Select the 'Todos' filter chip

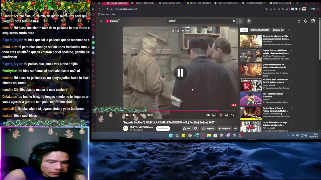244,30
